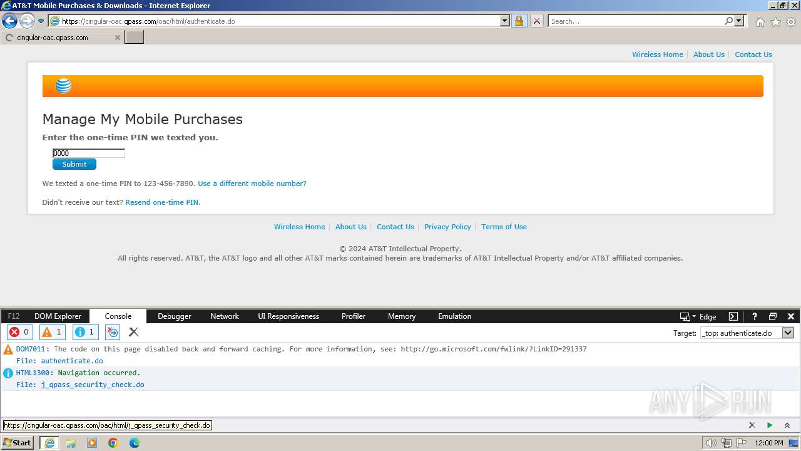This screenshot has height=451, width=801.
Task: Click in the IE Search box
Action: pos(635,21)
